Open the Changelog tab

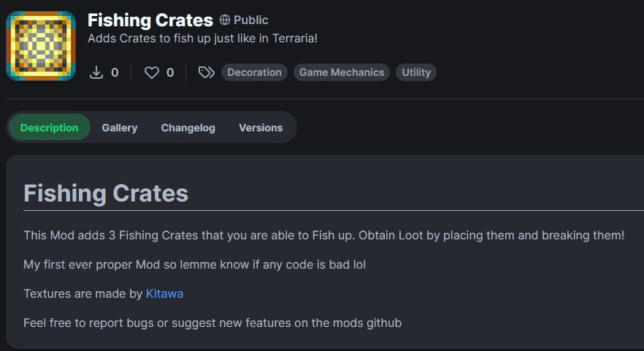(x=188, y=128)
